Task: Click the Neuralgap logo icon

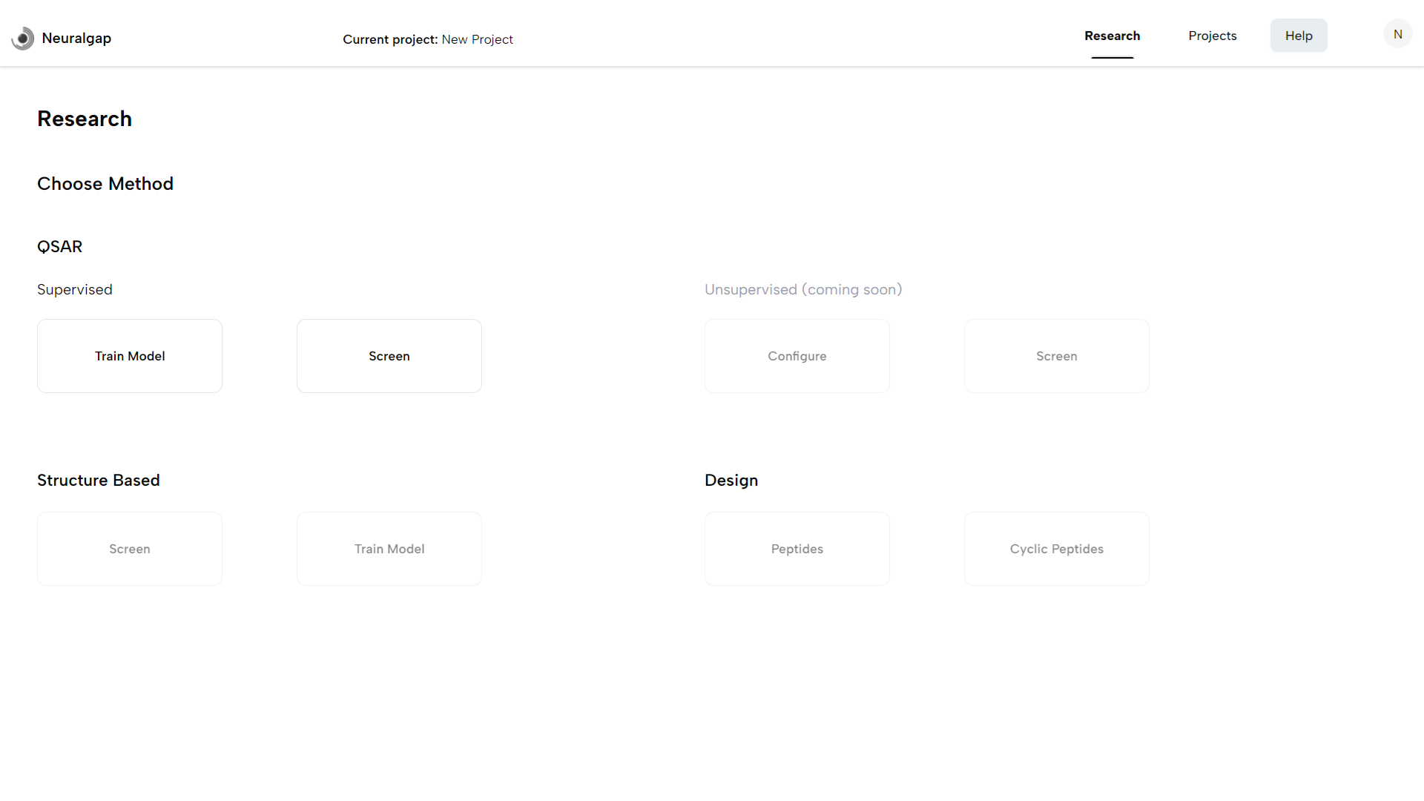Action: coord(23,38)
